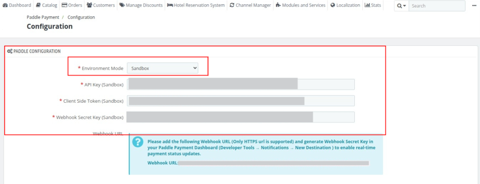Click the Environment Mode label
Screen dimensions: 480x184
pyautogui.click(x=103, y=68)
